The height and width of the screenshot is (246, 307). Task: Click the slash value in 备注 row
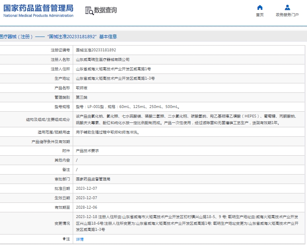(77, 170)
